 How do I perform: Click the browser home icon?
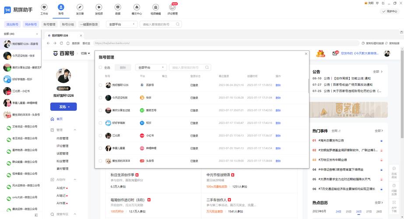pos(68,43)
